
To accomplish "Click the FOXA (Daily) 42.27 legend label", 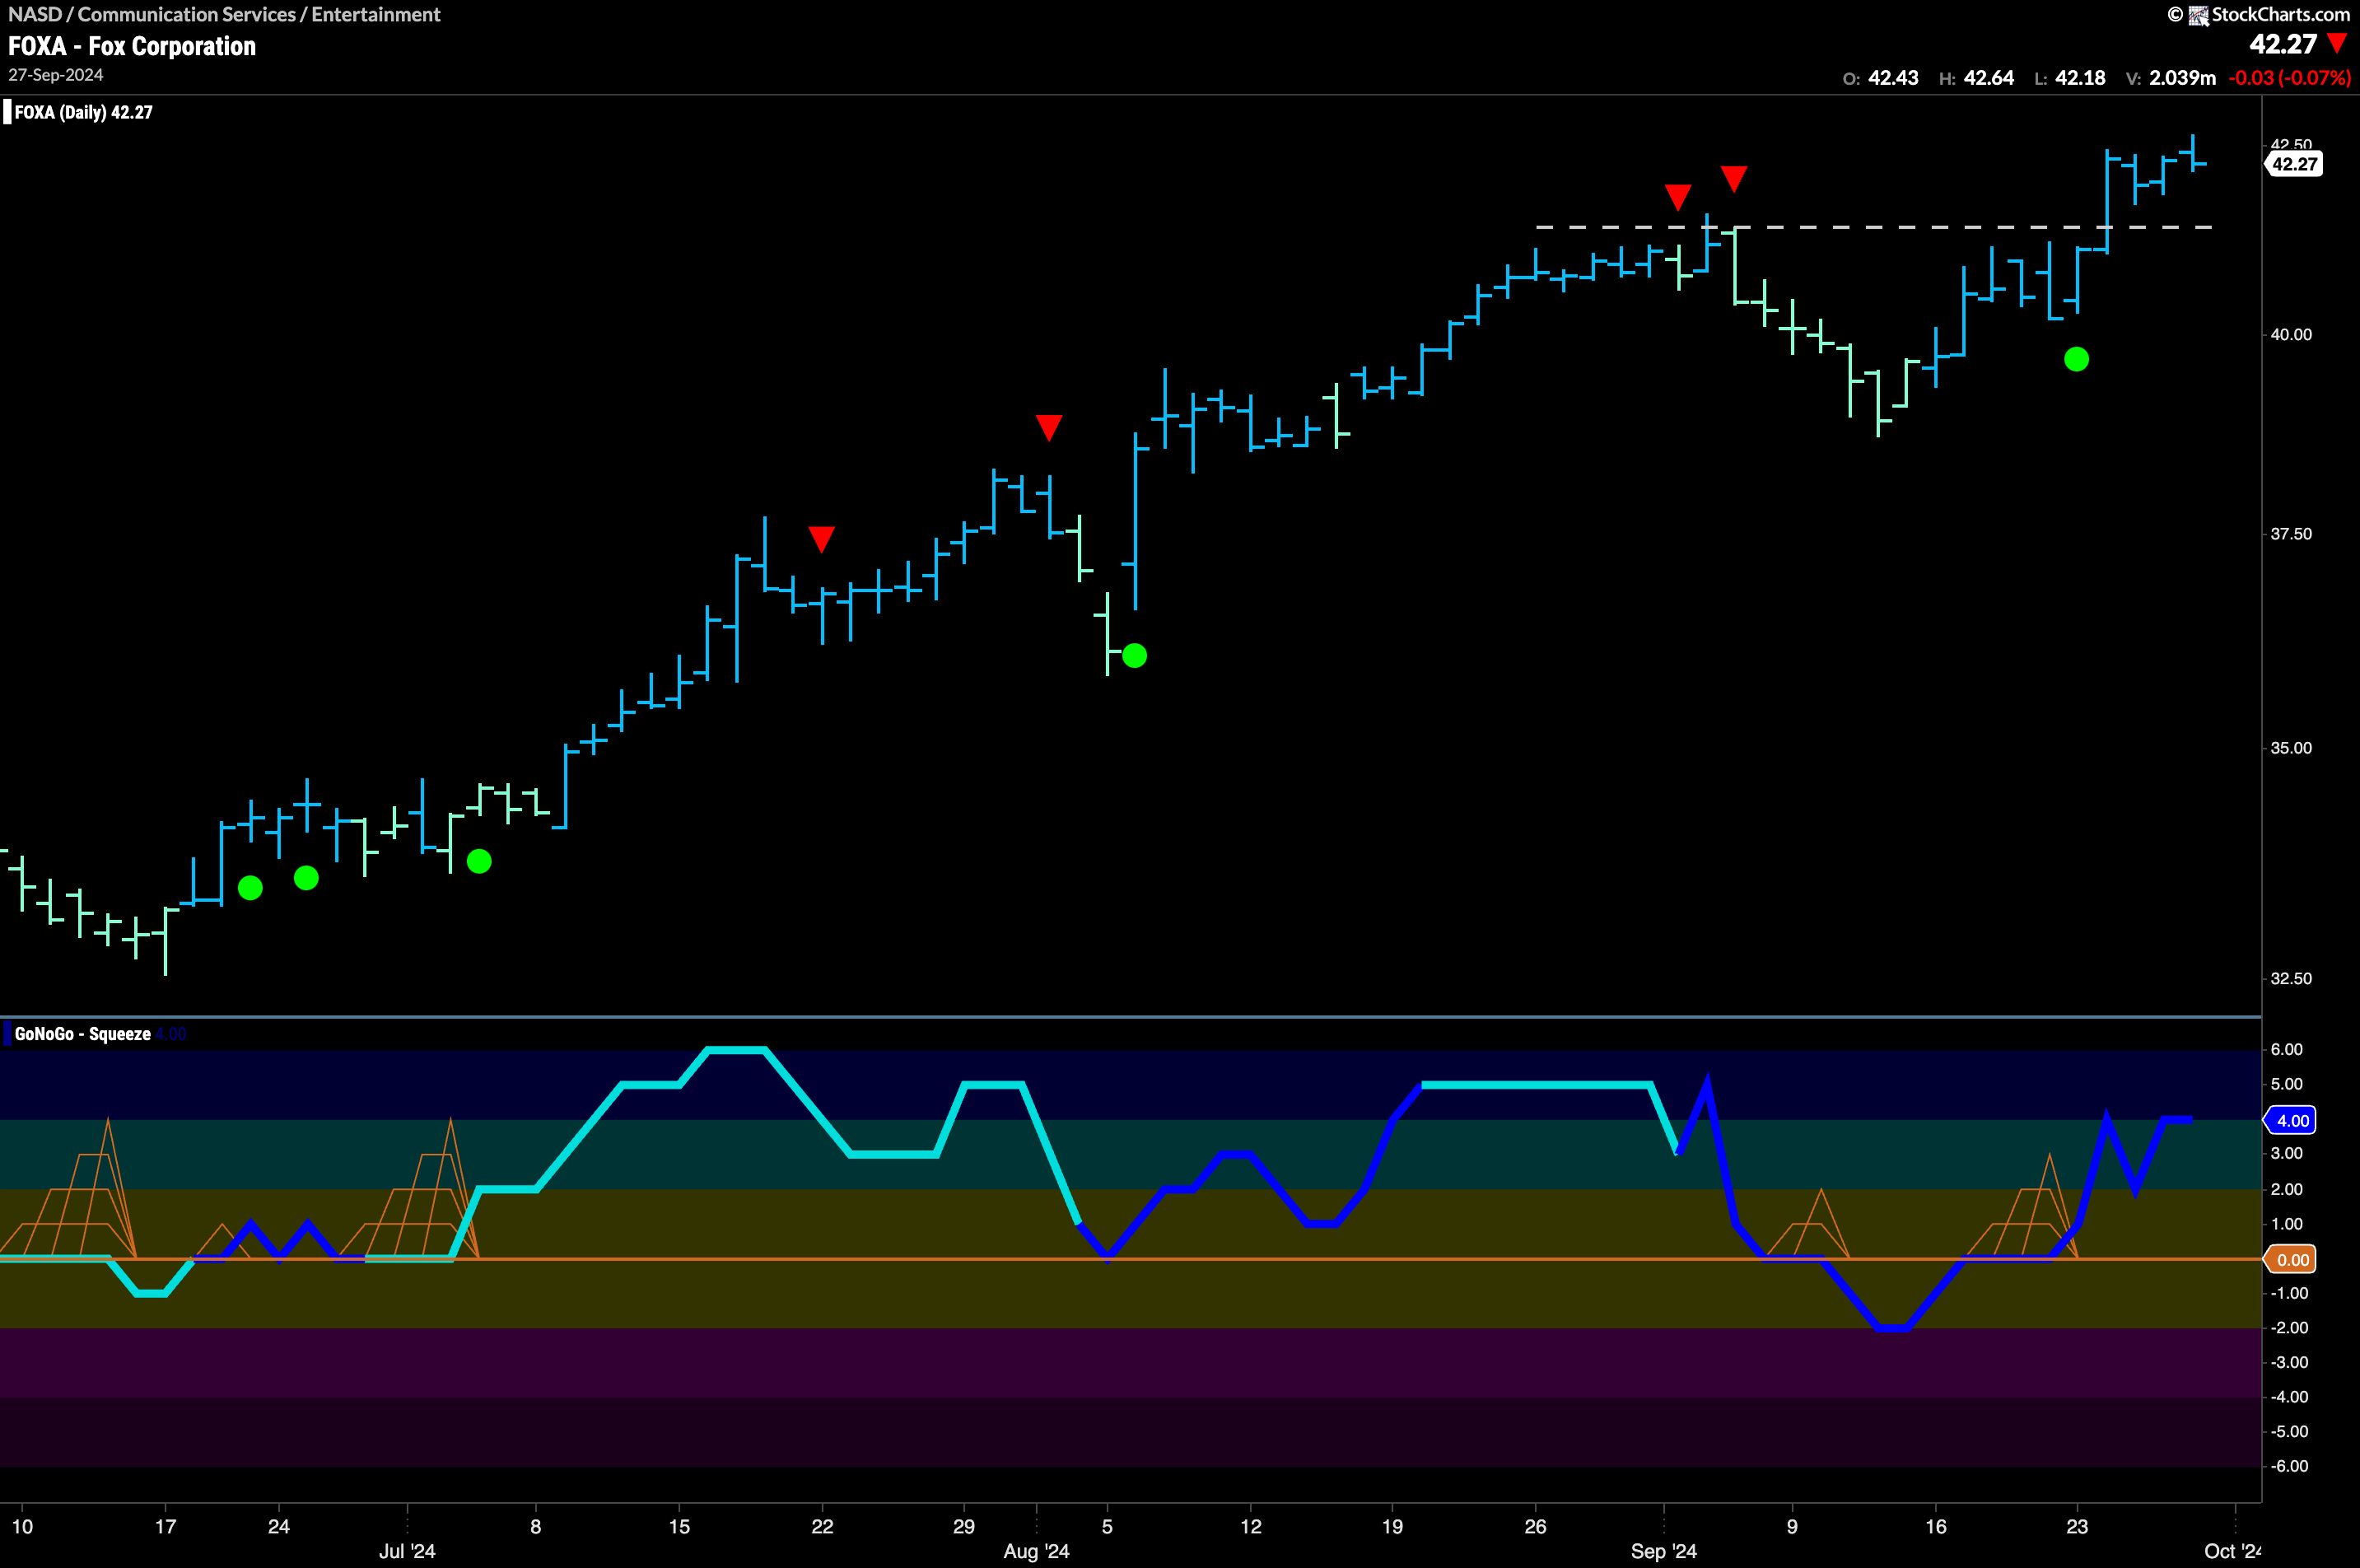I will click(x=84, y=112).
